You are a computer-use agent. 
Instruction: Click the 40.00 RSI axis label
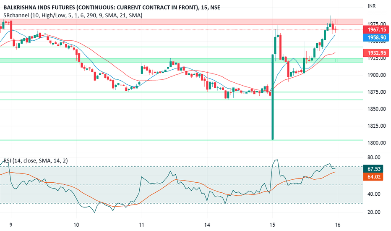click(374, 194)
